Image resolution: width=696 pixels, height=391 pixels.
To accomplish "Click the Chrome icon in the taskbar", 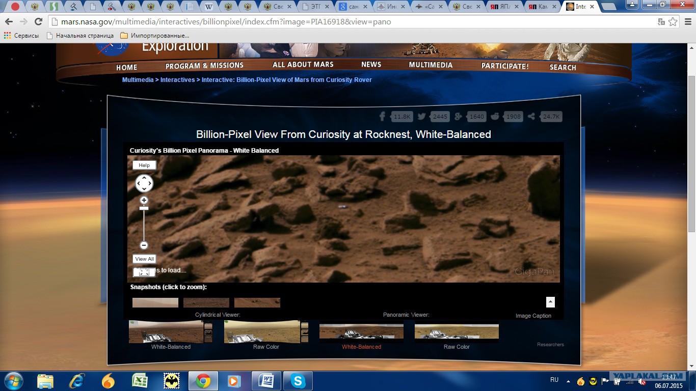I will pyautogui.click(x=203, y=381).
